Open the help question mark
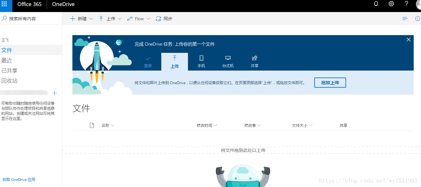Image resolution: width=421 pixels, height=187 pixels. 406,4
